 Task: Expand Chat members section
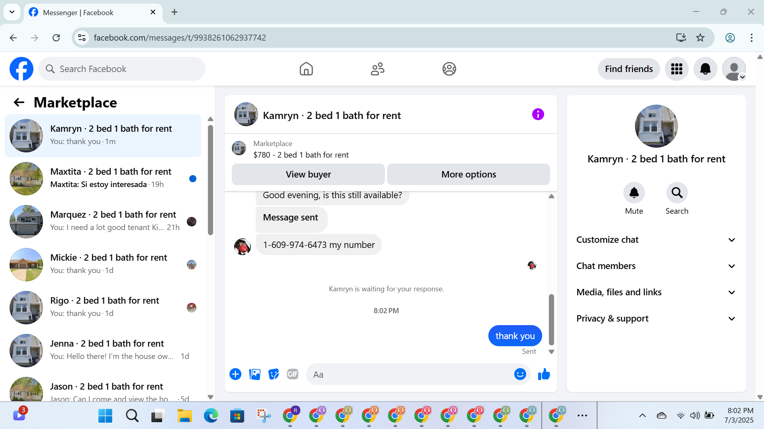(x=656, y=266)
